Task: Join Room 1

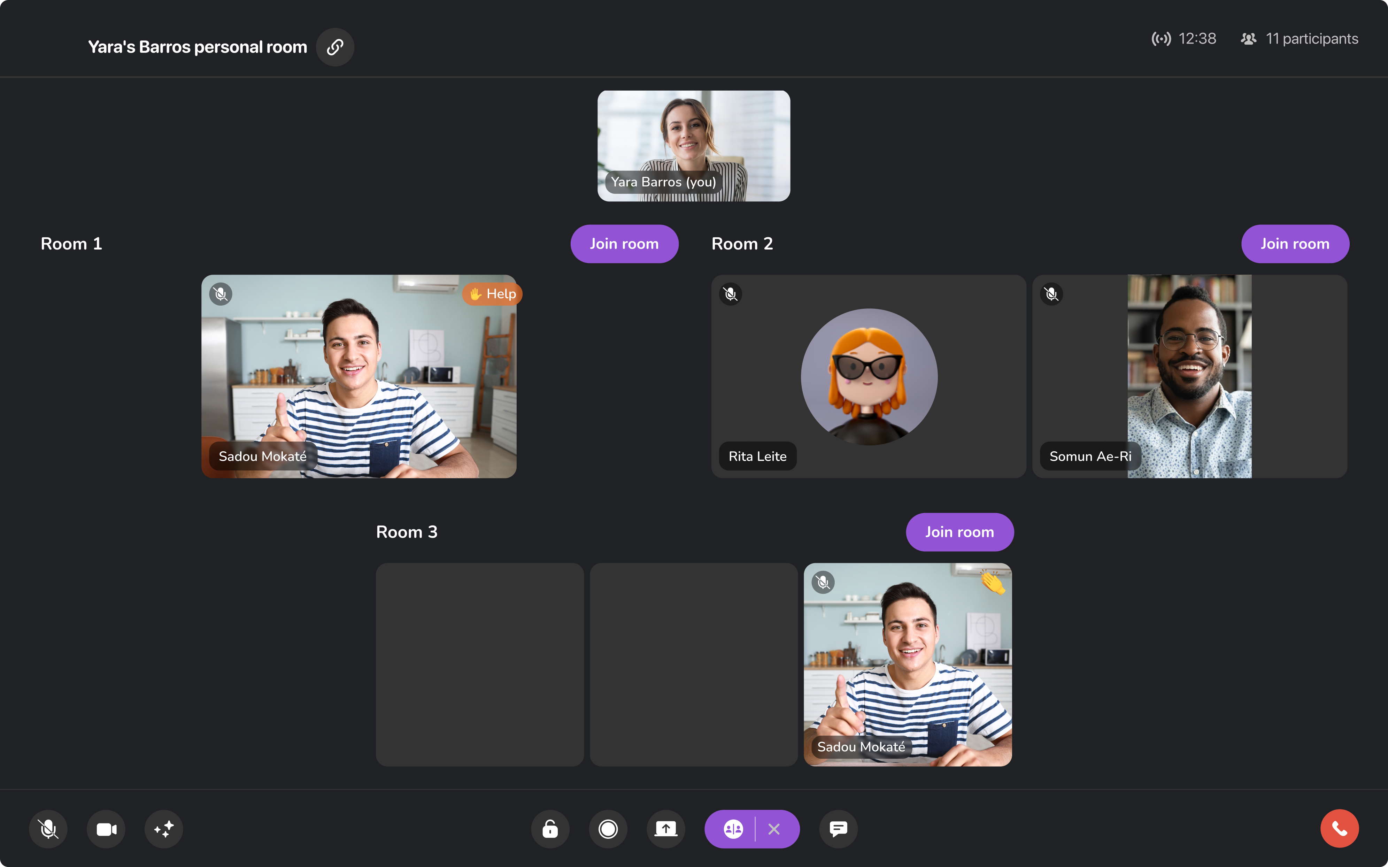Action: 624,243
